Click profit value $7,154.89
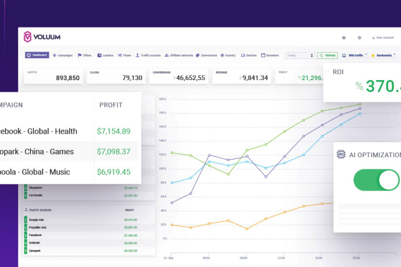This screenshot has height=267, width=401. pyautogui.click(x=114, y=131)
